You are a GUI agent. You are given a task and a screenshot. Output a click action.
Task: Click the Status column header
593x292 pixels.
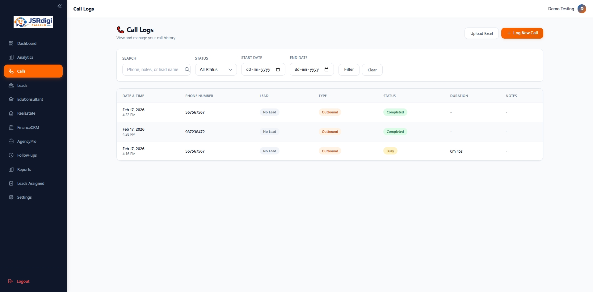pyautogui.click(x=389, y=96)
